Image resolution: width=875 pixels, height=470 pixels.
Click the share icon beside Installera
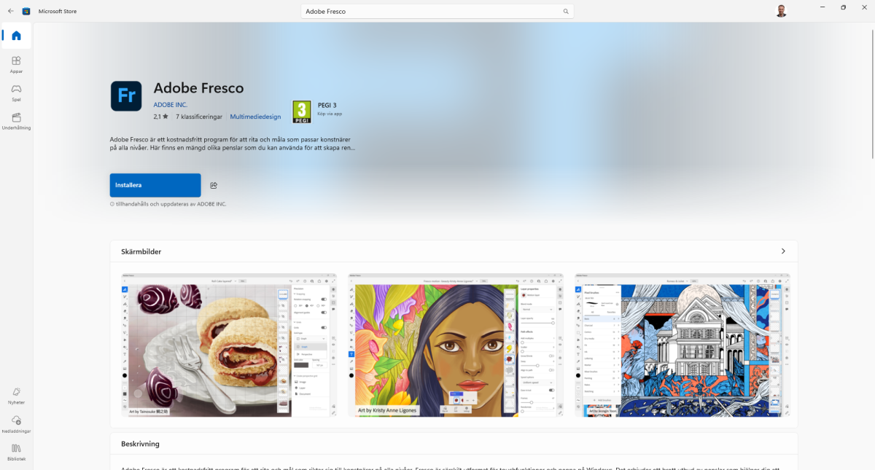[214, 186]
